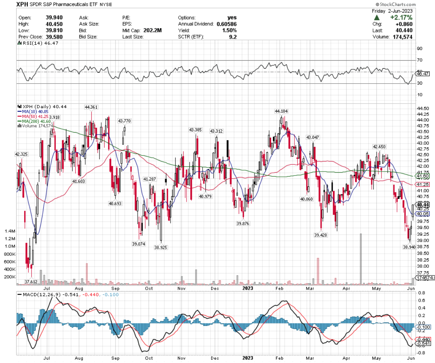The height and width of the screenshot is (363, 435).
Task: Click the tallest gray volume bar in April
Action: (361, 259)
